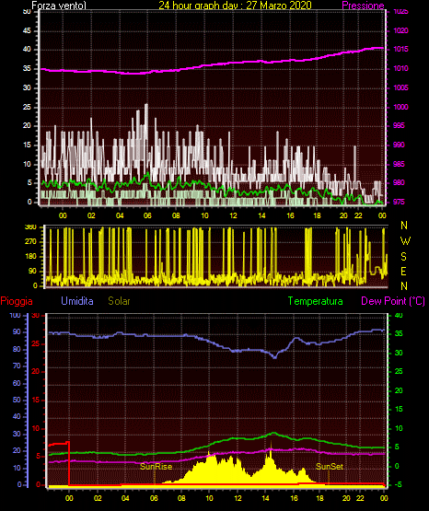Click the '25' wind speed axis value

27,107
